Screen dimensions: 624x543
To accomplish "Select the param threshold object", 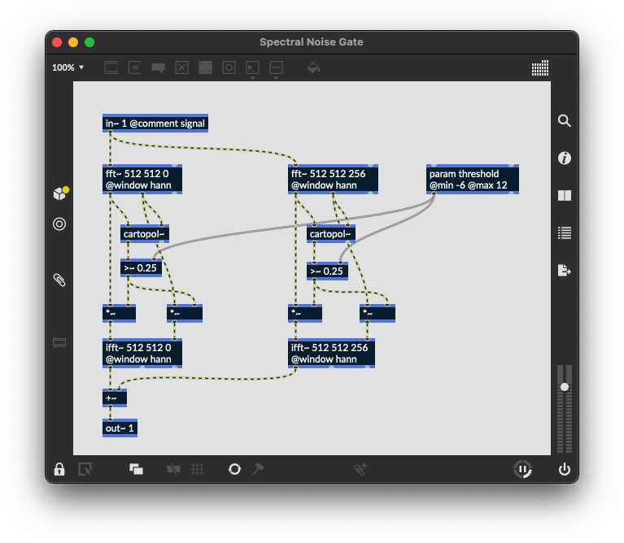I will (x=473, y=180).
